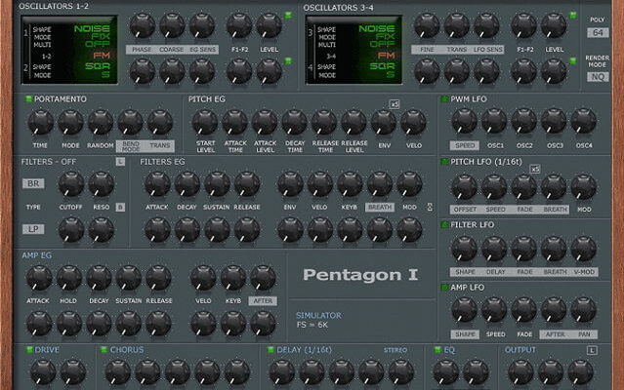Click the BEND MODE button in Portamento

[129, 146]
